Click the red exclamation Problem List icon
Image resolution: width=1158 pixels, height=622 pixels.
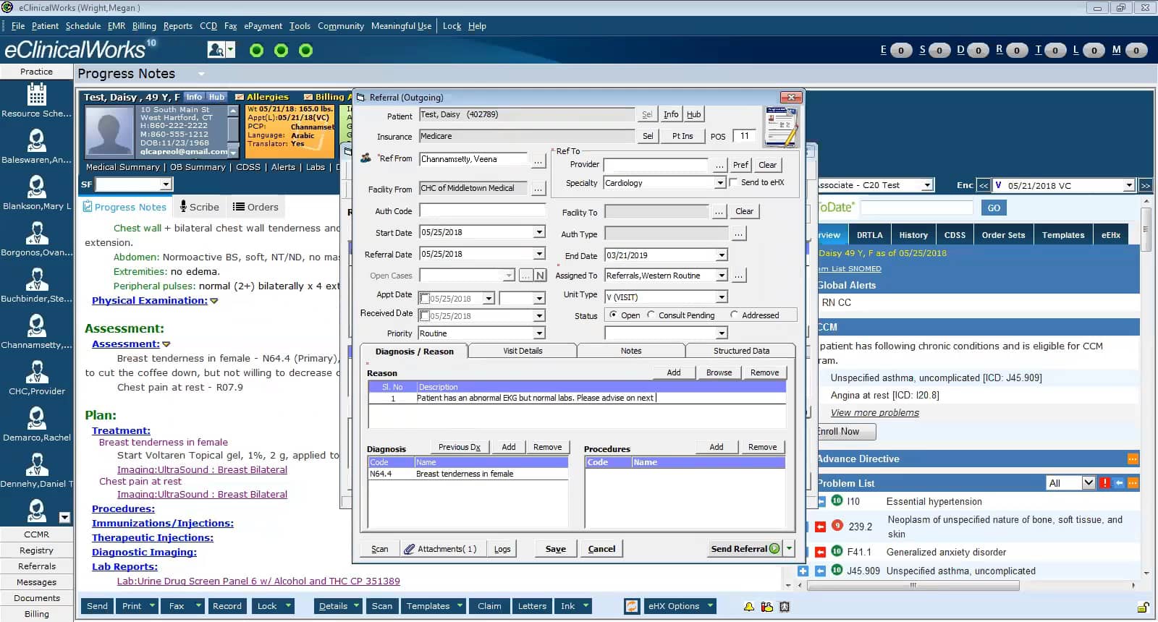[x=1105, y=483]
